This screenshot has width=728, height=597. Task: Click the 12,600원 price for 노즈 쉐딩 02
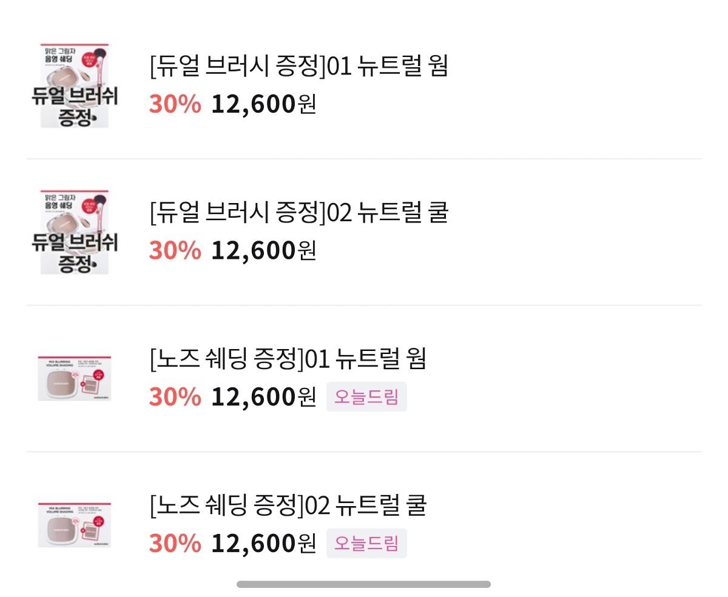(263, 543)
